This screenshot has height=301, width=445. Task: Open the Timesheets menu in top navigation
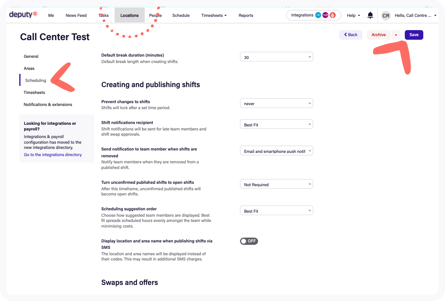(x=214, y=15)
